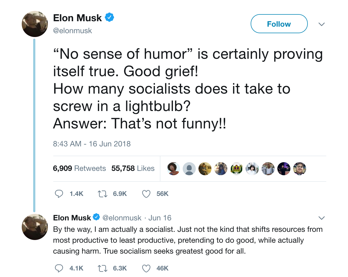Open the @elonmusk handle in header
Image resolution: width=348 pixels, height=277 pixels.
[x=72, y=31]
